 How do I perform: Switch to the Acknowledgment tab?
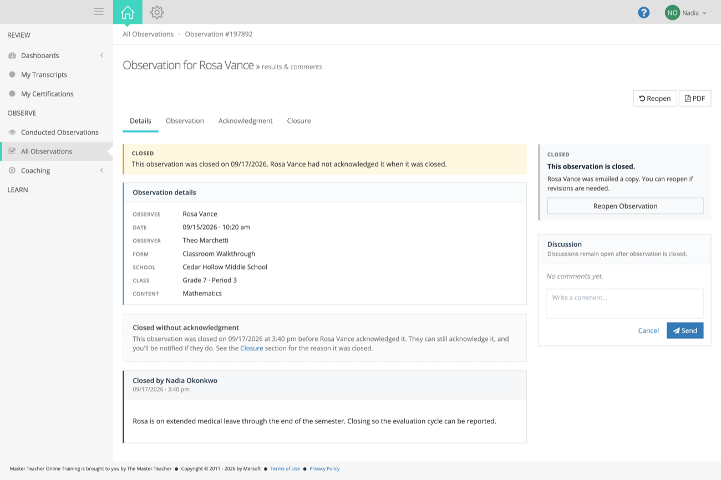coord(245,121)
